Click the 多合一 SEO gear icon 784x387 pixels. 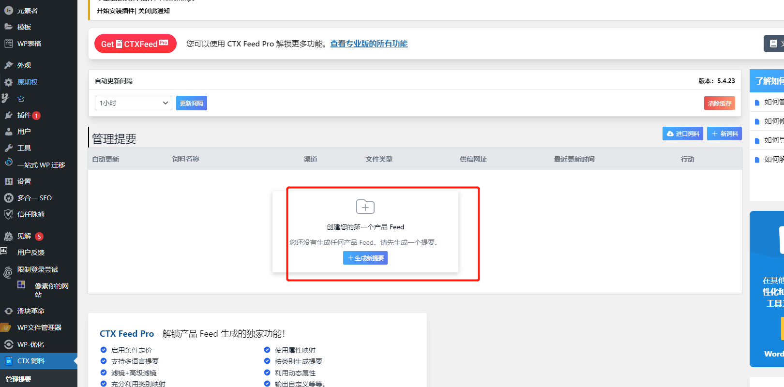8,198
